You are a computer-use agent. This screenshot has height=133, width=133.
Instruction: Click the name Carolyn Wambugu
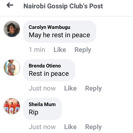pyautogui.click(x=49, y=27)
